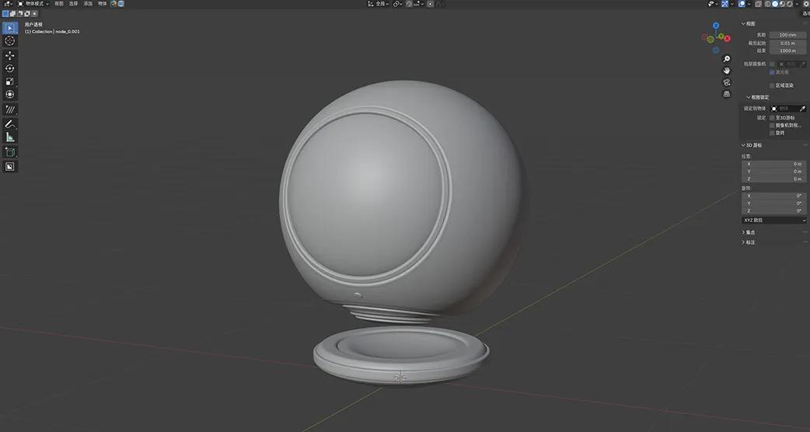Click the diagonal-stripes tool in left toolbar
This screenshot has width=810, height=432.
click(10, 109)
